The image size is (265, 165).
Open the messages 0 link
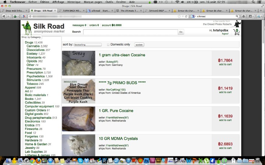click(x=79, y=25)
